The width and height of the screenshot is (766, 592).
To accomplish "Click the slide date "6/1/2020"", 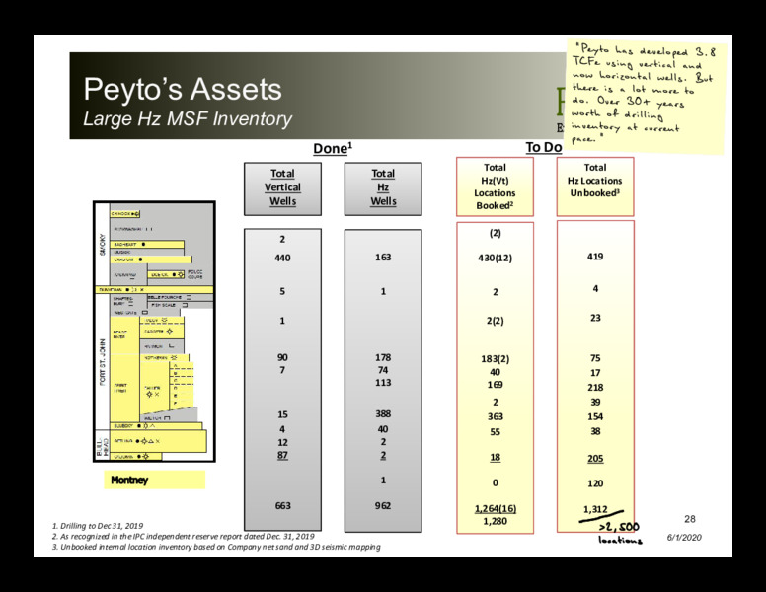I will [x=684, y=538].
